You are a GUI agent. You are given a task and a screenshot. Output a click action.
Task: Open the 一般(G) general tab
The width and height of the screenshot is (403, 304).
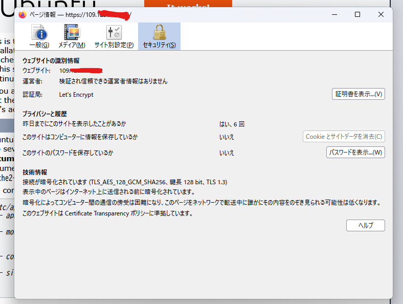39,36
